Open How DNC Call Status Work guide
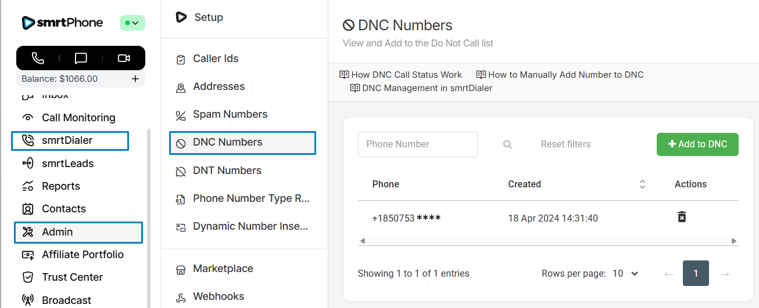This screenshot has height=308, width=759. click(406, 75)
